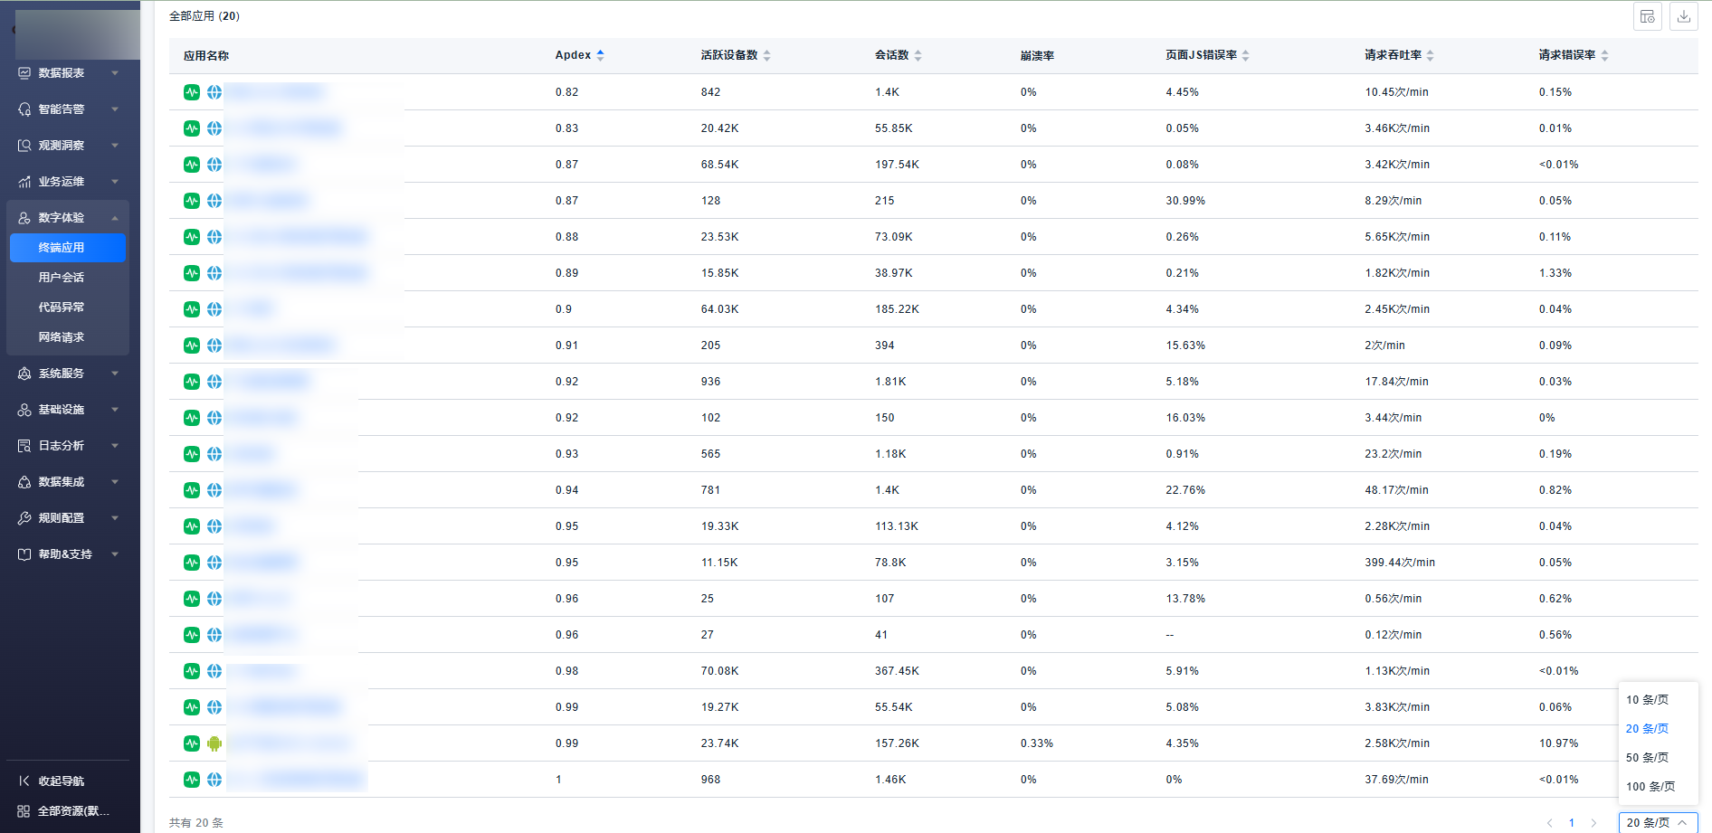Collapse the 数字体验 menu section
The height and width of the screenshot is (833, 1712).
114,218
